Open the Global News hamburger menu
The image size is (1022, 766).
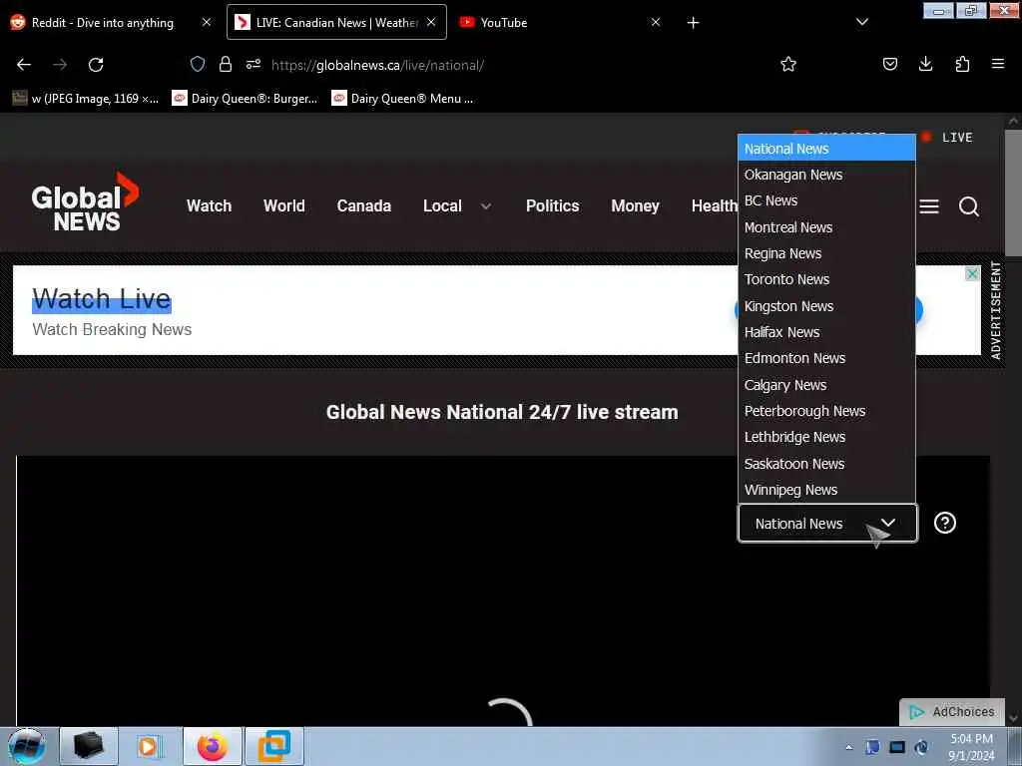(929, 206)
